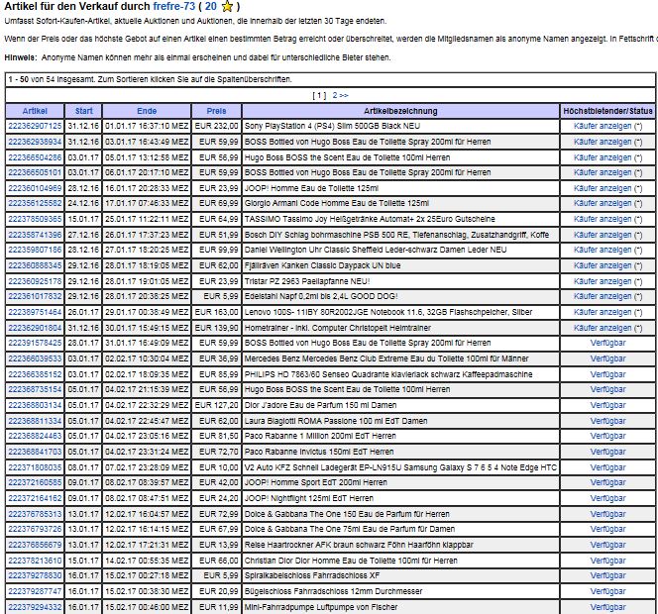Show buyer for Edelstahl Napf row
The width and height of the screenshot is (658, 614).
pyautogui.click(x=603, y=296)
